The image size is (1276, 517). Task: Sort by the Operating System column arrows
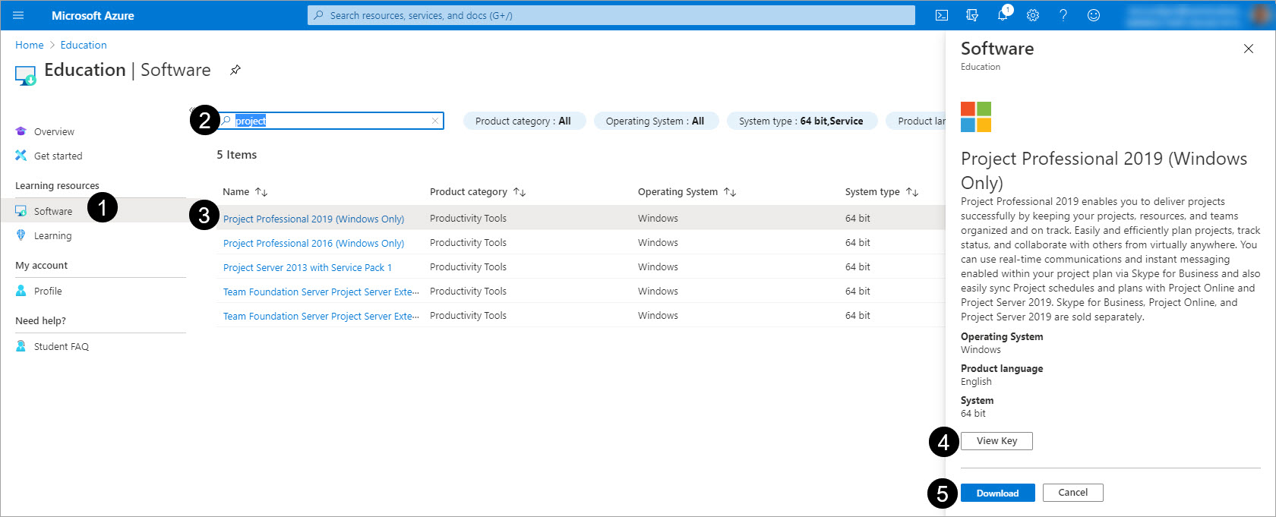pyautogui.click(x=730, y=192)
